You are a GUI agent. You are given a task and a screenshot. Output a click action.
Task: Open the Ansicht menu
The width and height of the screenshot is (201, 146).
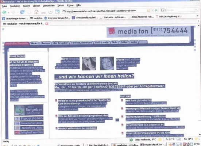coord(26,6)
